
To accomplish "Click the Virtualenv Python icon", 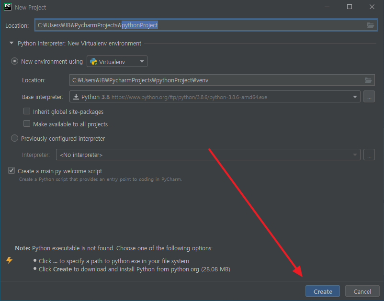I will pos(93,61).
